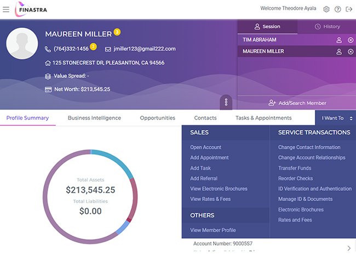Click the Welcome Theodore Ayala text
Viewport: 356px width, 279px height.
tap(288, 8)
